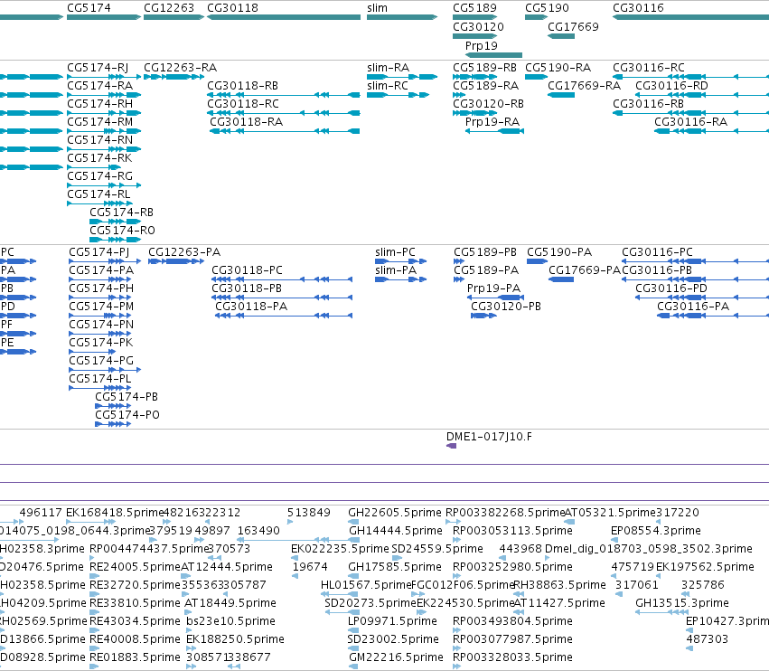The height and width of the screenshot is (671, 769).
Task: Click the CG5189 gene label
Action: tap(474, 8)
